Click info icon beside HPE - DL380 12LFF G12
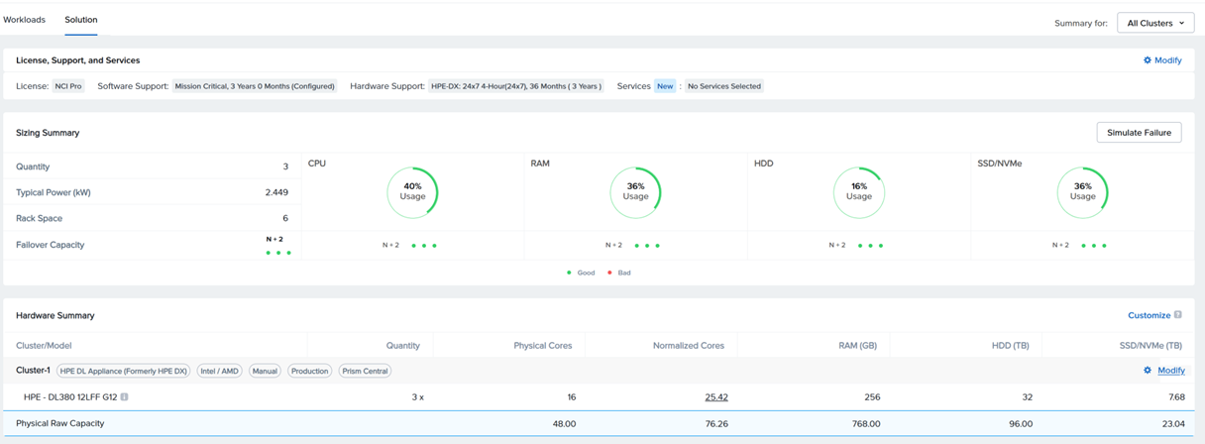1205x444 pixels. (x=125, y=397)
